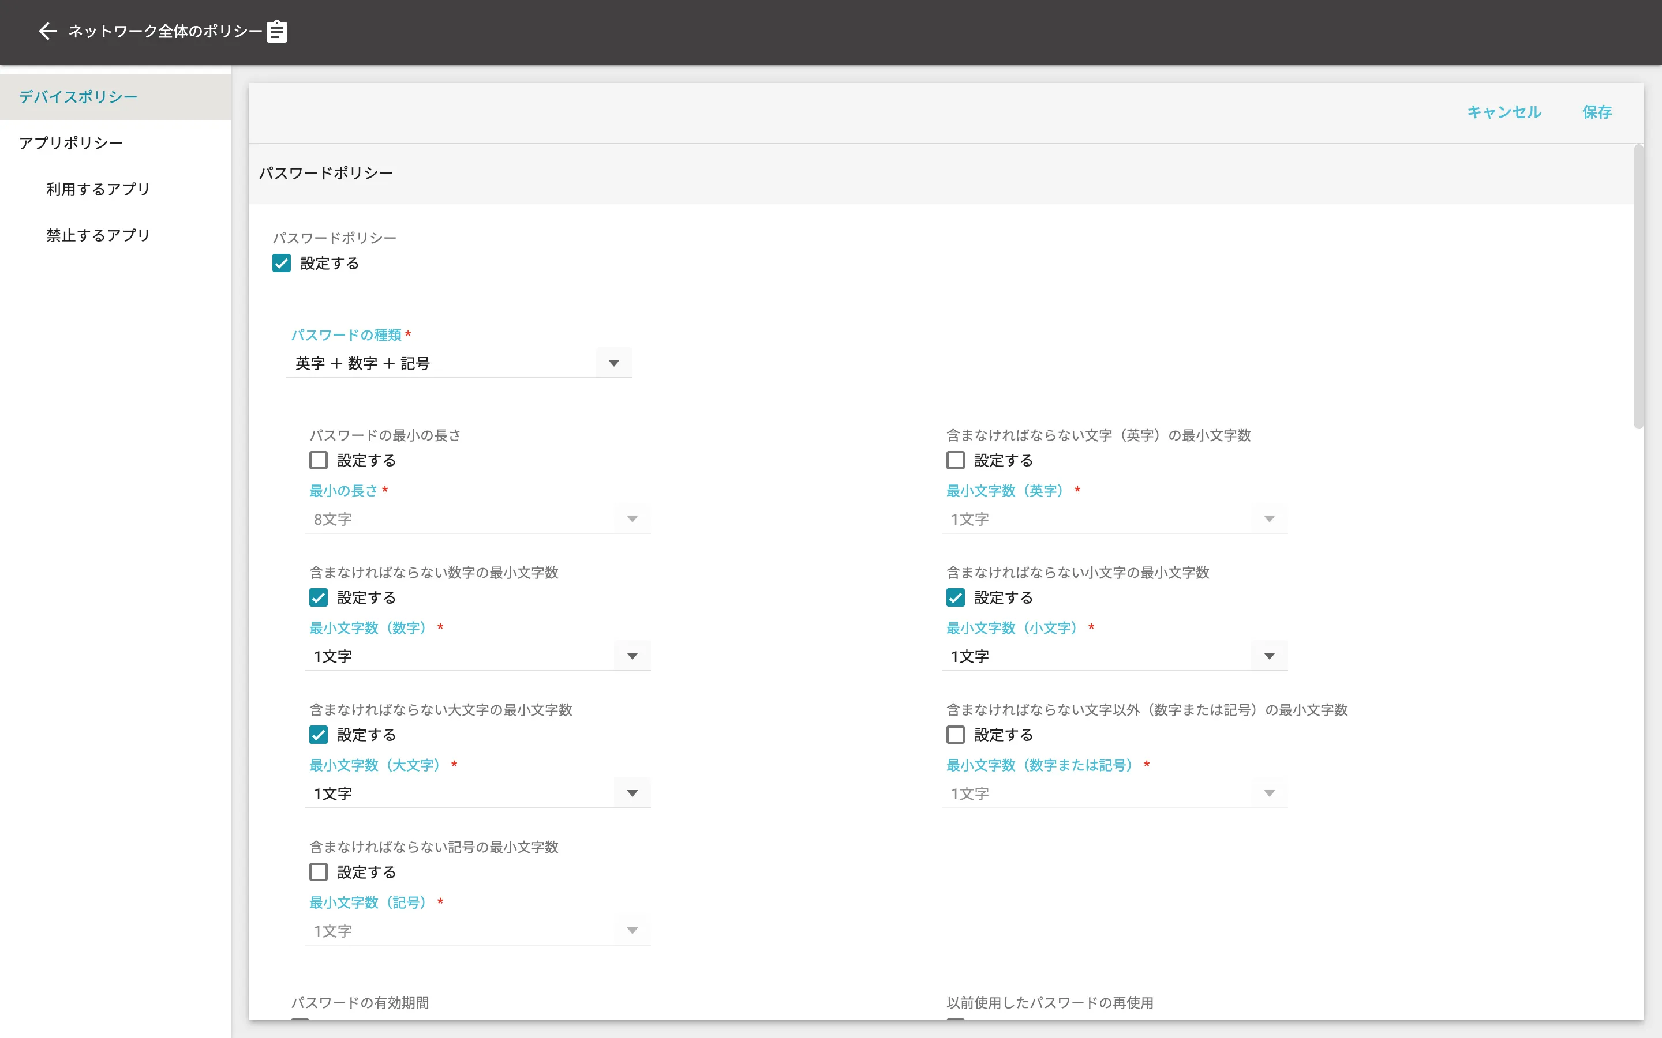Select デバイスポリシー in the sidebar

115,97
